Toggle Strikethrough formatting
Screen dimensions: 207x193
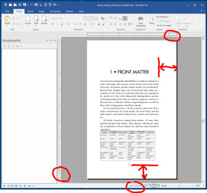[x=69, y=24]
